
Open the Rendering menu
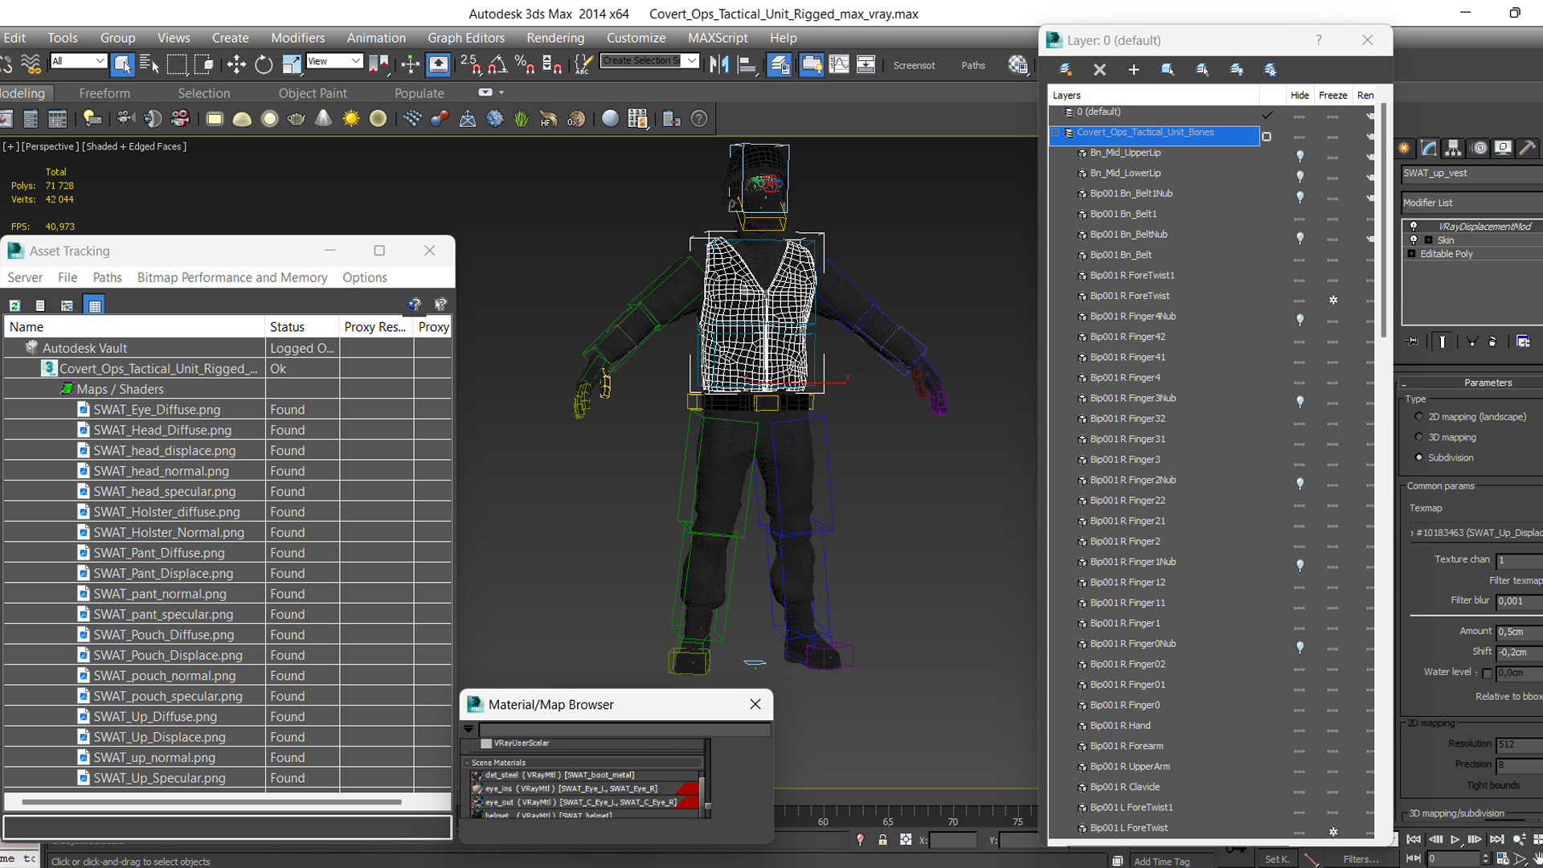[x=555, y=38]
